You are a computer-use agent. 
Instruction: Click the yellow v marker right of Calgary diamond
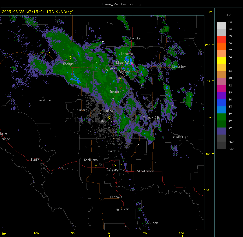[x=121, y=164]
